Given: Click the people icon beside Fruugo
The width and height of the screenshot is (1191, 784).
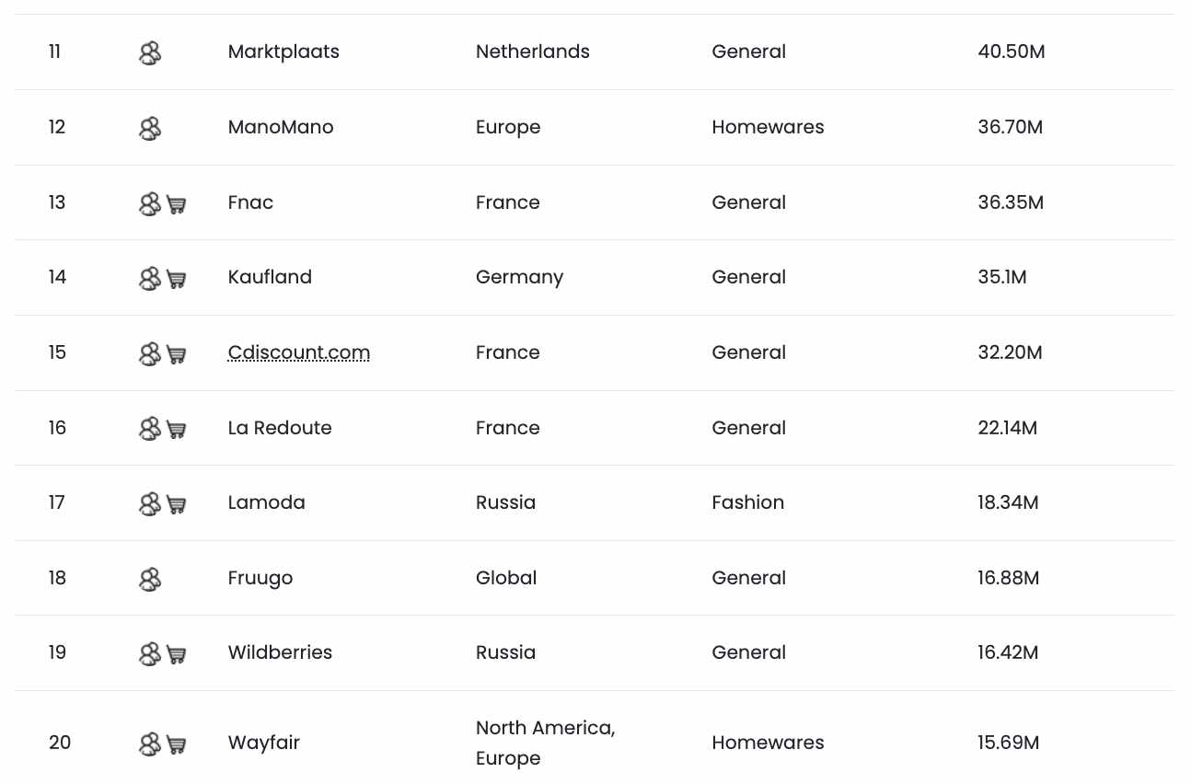Looking at the screenshot, I should coord(150,580).
